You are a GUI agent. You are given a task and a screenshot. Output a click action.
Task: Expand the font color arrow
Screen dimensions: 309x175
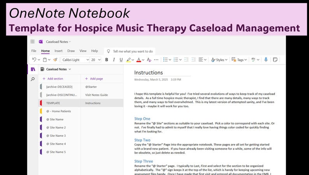pyautogui.click(x=143, y=60)
